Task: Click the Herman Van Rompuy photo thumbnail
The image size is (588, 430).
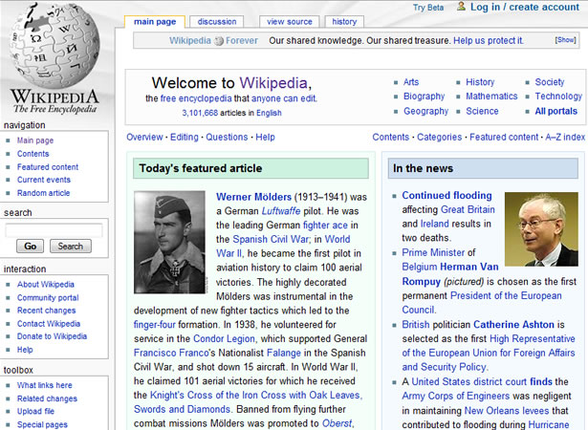Action: tap(541, 229)
